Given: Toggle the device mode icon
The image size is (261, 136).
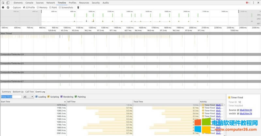Looking at the screenshot, I should [8, 3].
